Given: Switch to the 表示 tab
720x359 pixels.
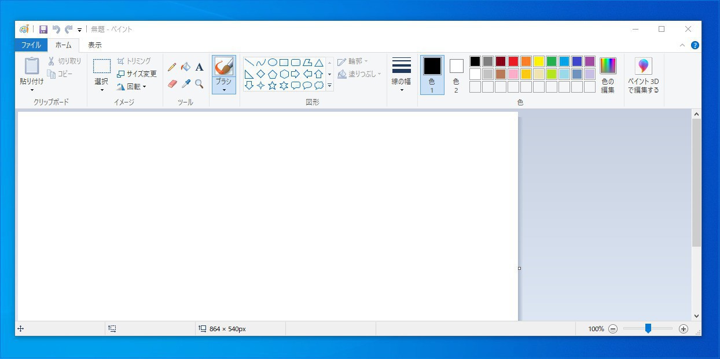Looking at the screenshot, I should (95, 45).
